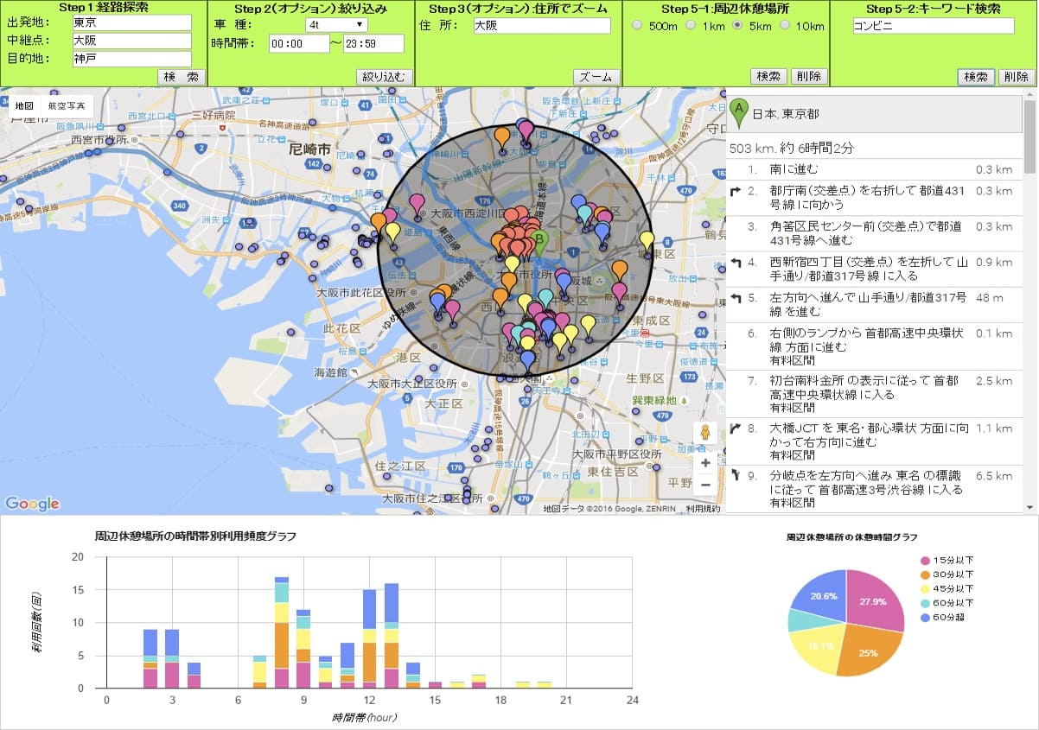The image size is (1039, 730).
Task: Click the end time field showing 23:59
Action: 373,43
